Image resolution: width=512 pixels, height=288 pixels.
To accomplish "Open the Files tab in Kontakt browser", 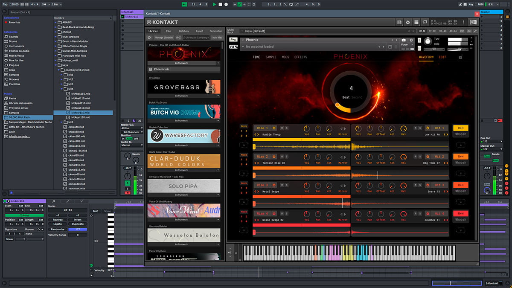I will point(169,31).
